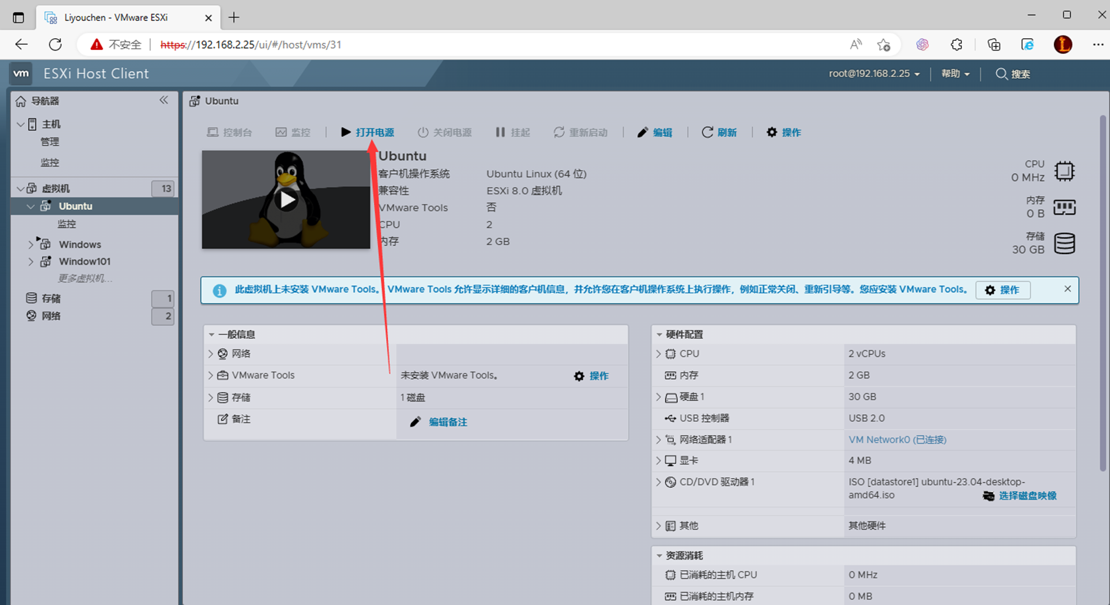
Task: Click 选择磁盘映像 to choose disk image
Action: [x=1027, y=496]
